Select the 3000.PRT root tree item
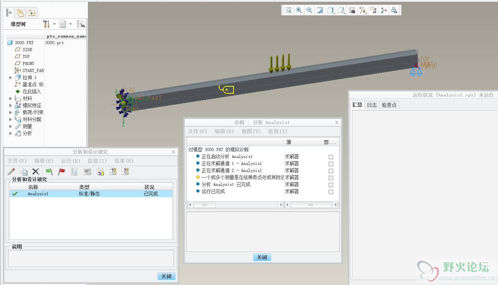 [x=24, y=43]
